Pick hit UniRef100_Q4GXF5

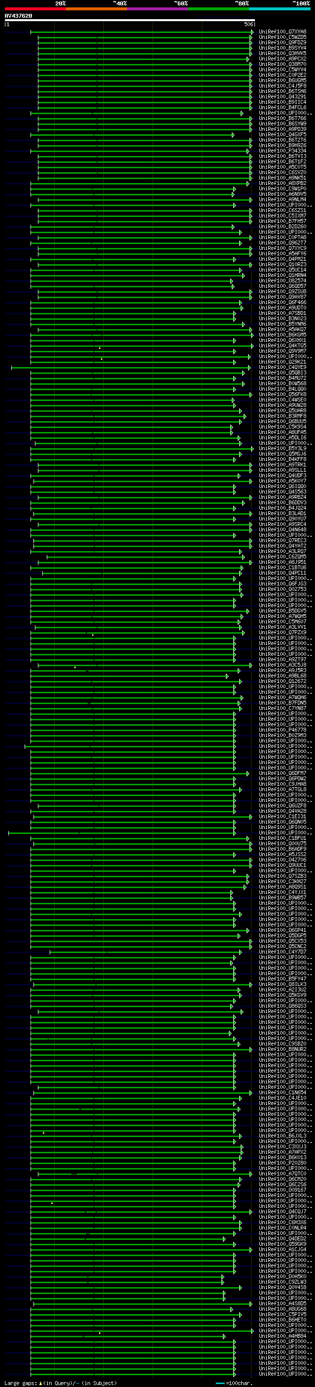pos(283,135)
